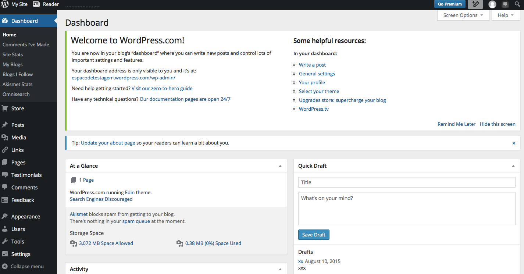Open the Upgrades store link

click(x=342, y=100)
